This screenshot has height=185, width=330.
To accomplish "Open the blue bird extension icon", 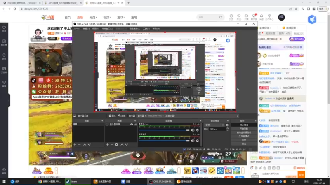I will (312, 19).
